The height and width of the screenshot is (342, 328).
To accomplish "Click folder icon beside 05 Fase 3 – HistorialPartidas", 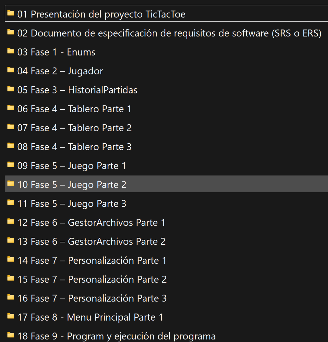I will [11, 89].
